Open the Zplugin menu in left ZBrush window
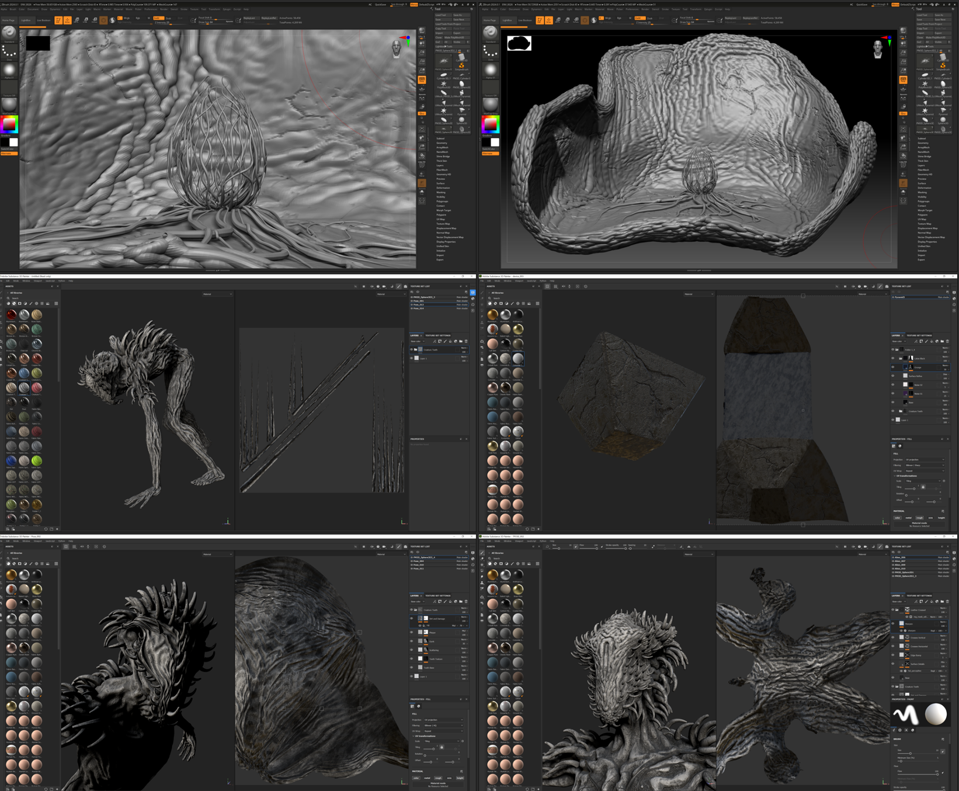959x791 pixels. [226, 9]
